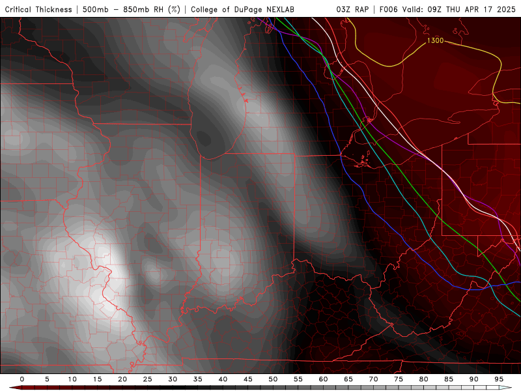Image resolution: width=521 pixels, height=391 pixels.
Task: Select the "15" tick label on the scale
Action: (x=97, y=379)
